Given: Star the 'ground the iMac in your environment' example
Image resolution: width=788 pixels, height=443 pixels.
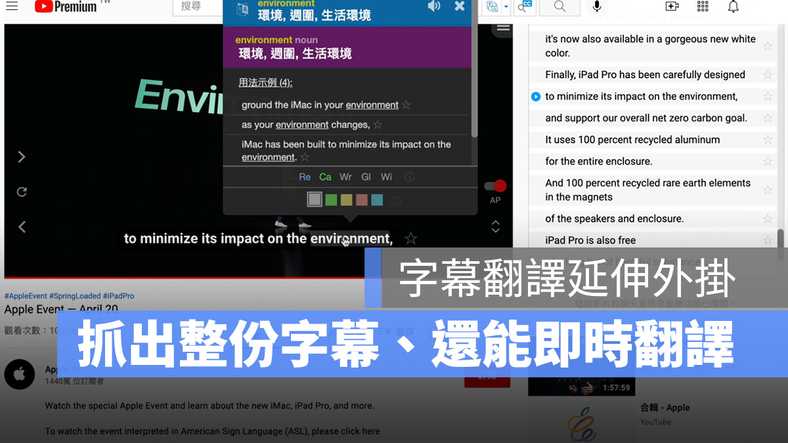Looking at the screenshot, I should [406, 105].
